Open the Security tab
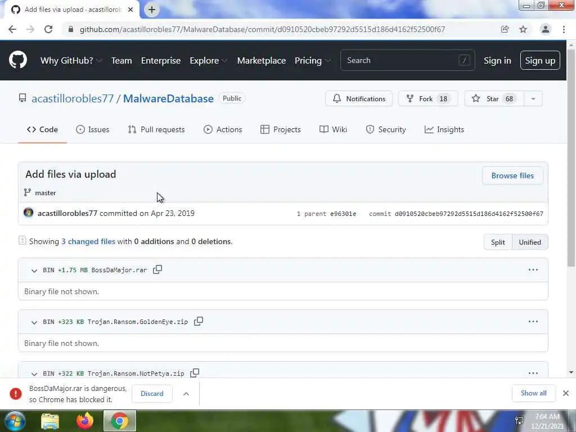 coord(386,129)
